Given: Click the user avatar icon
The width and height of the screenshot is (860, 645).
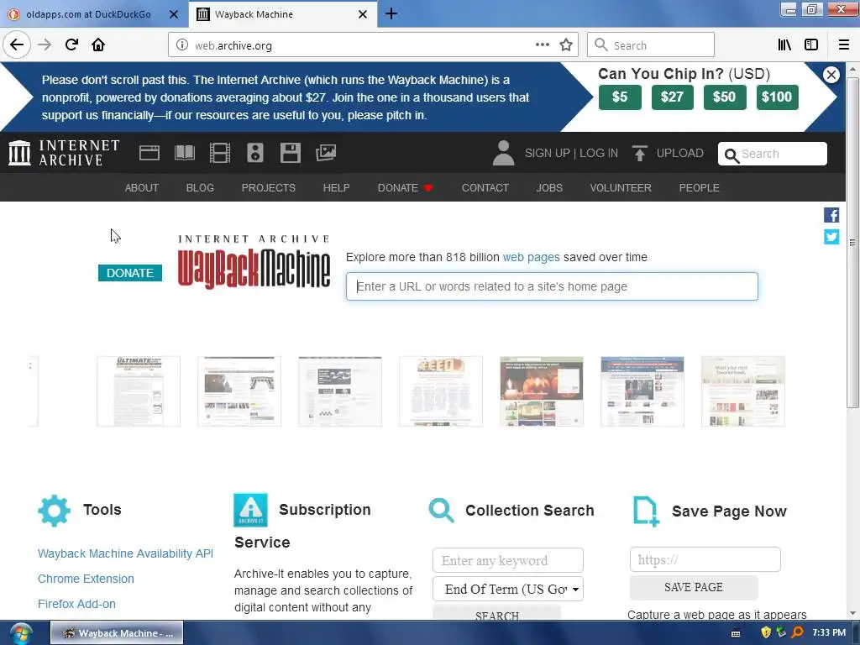Looking at the screenshot, I should pos(504,153).
